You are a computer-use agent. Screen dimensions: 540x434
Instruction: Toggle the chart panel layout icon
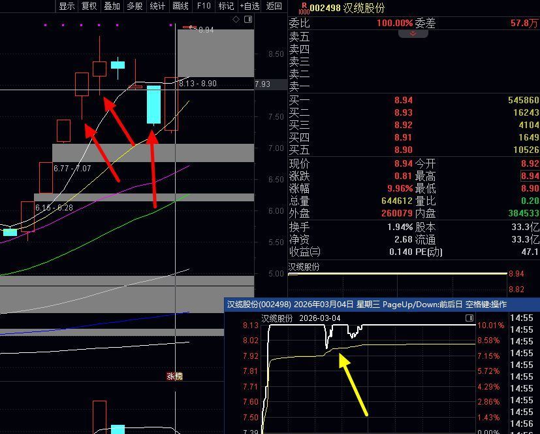point(247,20)
